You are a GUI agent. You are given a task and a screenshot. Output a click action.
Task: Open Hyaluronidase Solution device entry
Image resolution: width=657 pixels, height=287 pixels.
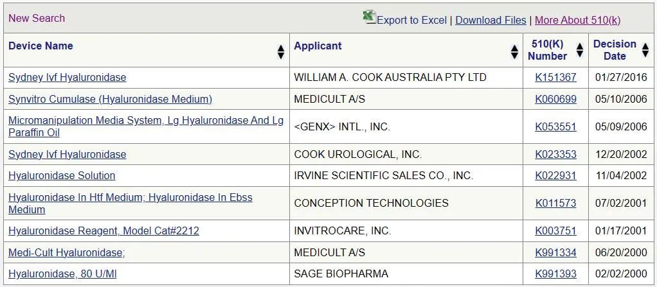click(x=62, y=175)
